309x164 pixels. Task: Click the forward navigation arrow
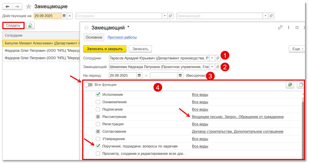click(17, 7)
